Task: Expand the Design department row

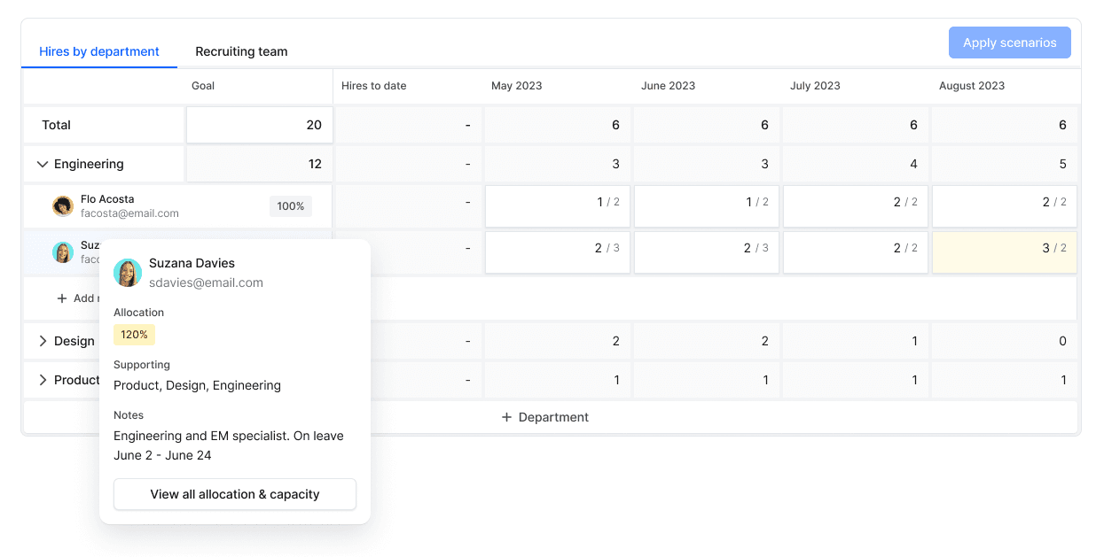Action: click(x=43, y=341)
